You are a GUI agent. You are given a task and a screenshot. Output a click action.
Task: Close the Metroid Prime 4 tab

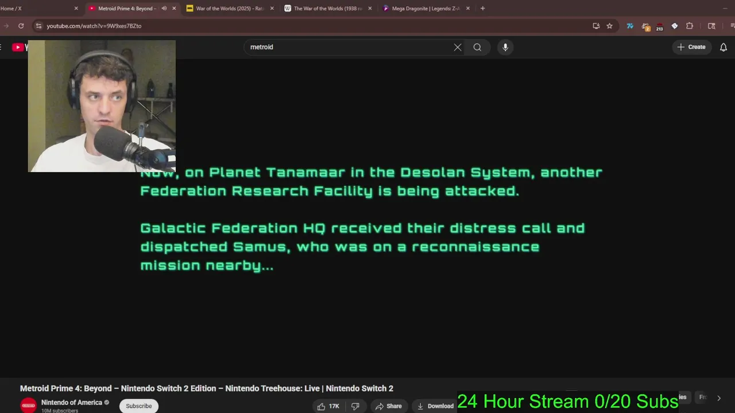pyautogui.click(x=174, y=9)
